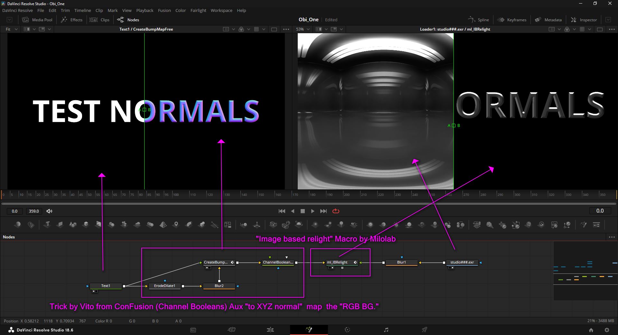Toggle the Spline editor panel
The width and height of the screenshot is (618, 335).
coord(478,20)
